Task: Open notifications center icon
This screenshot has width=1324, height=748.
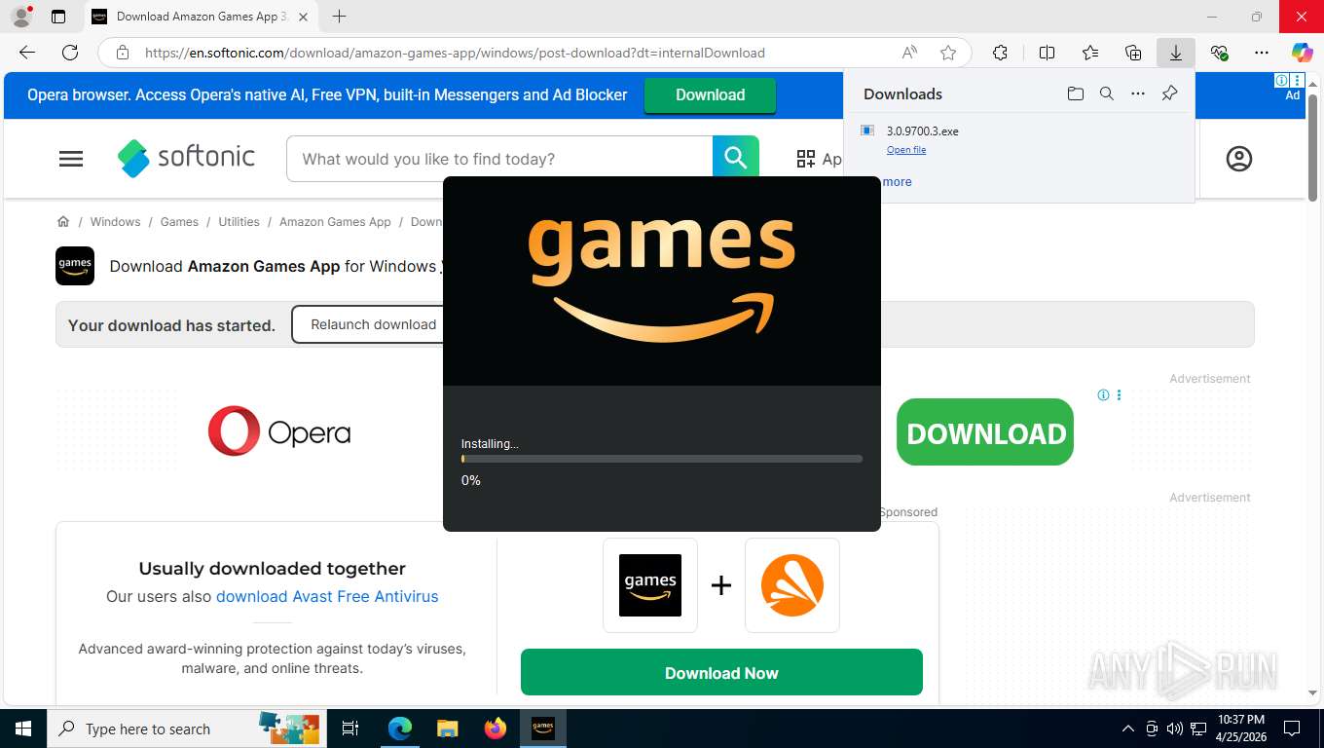Action: pyautogui.click(x=1292, y=729)
